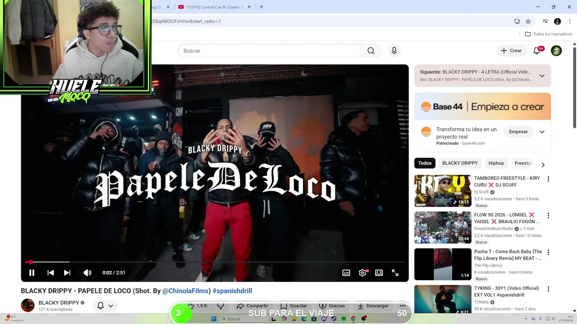Mute the video volume speaker icon
This screenshot has width=577, height=324.
(87, 273)
